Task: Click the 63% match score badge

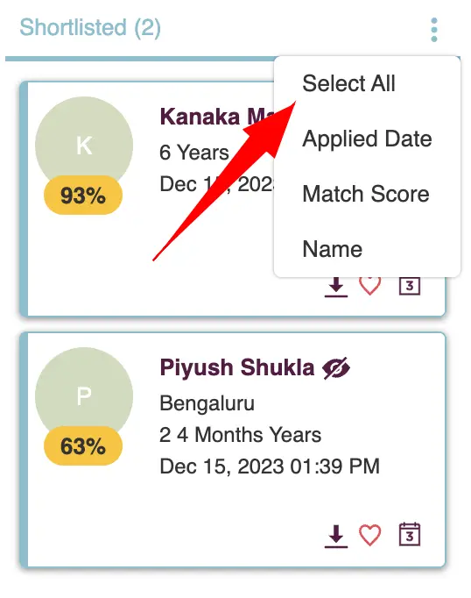Action: [x=83, y=445]
